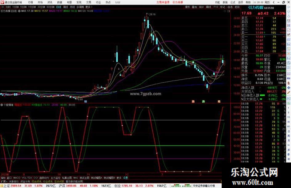This screenshot has height=188, width=291.
Task: Select the MACD indicator tab
Action: [17, 178]
